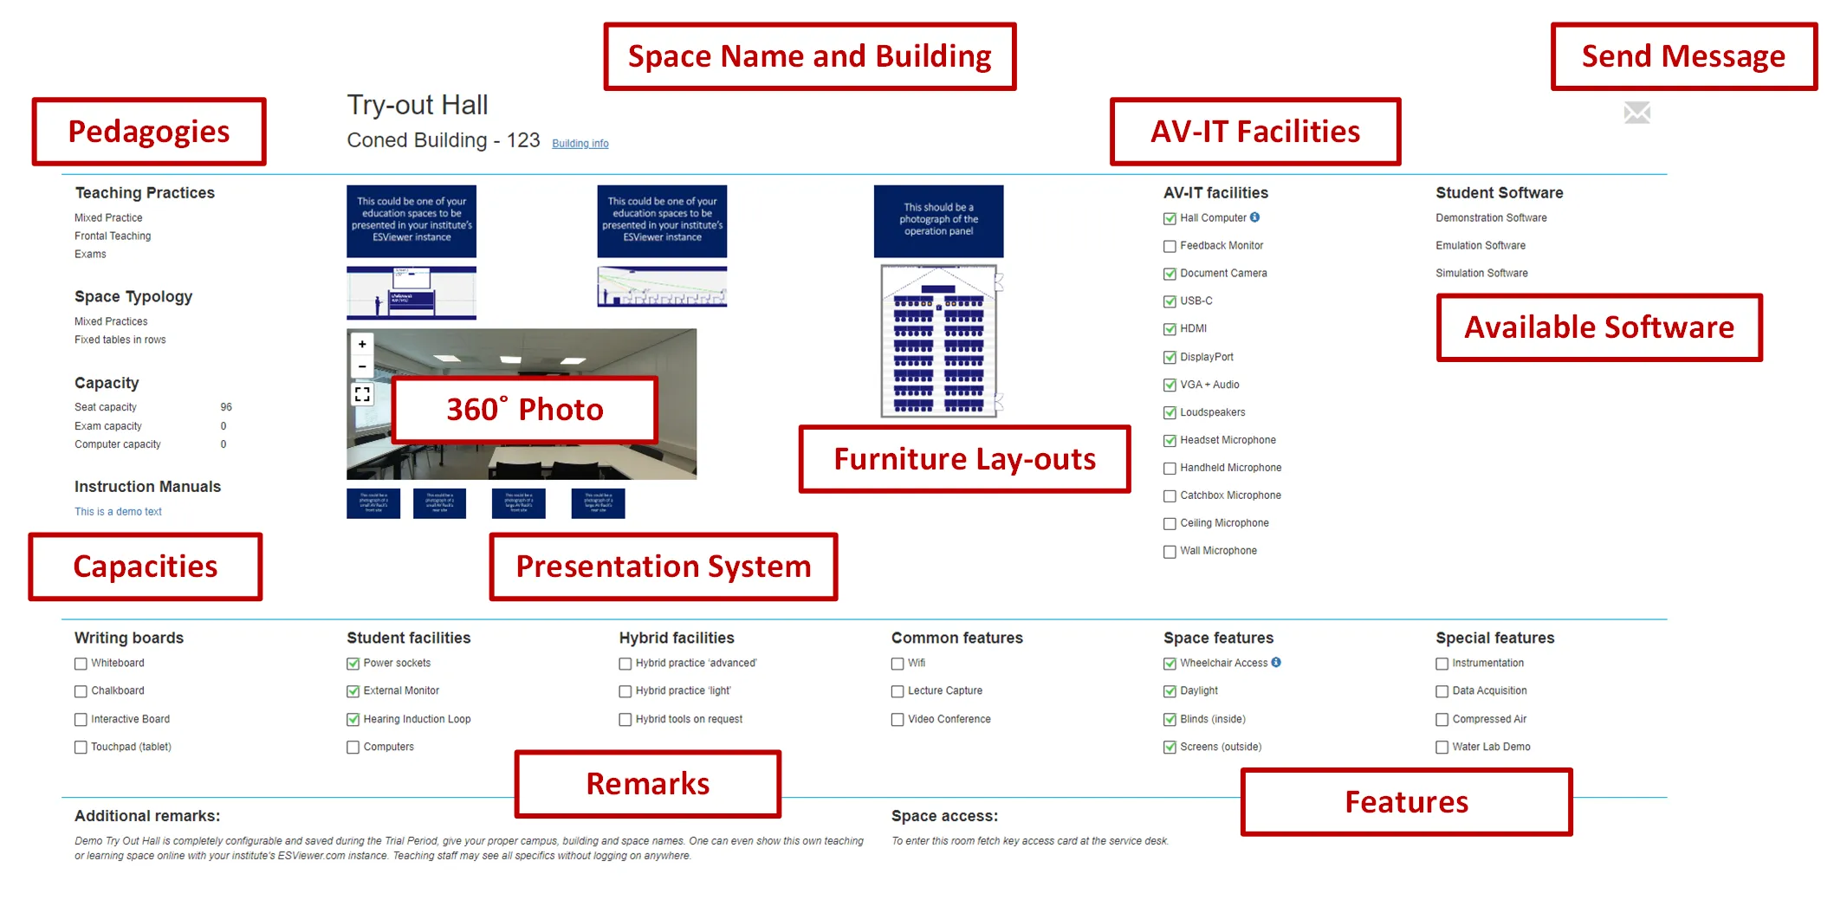This screenshot has height=900, width=1834.
Task: Toggle fullscreen on the 360 photo viewer
Action: [362, 394]
